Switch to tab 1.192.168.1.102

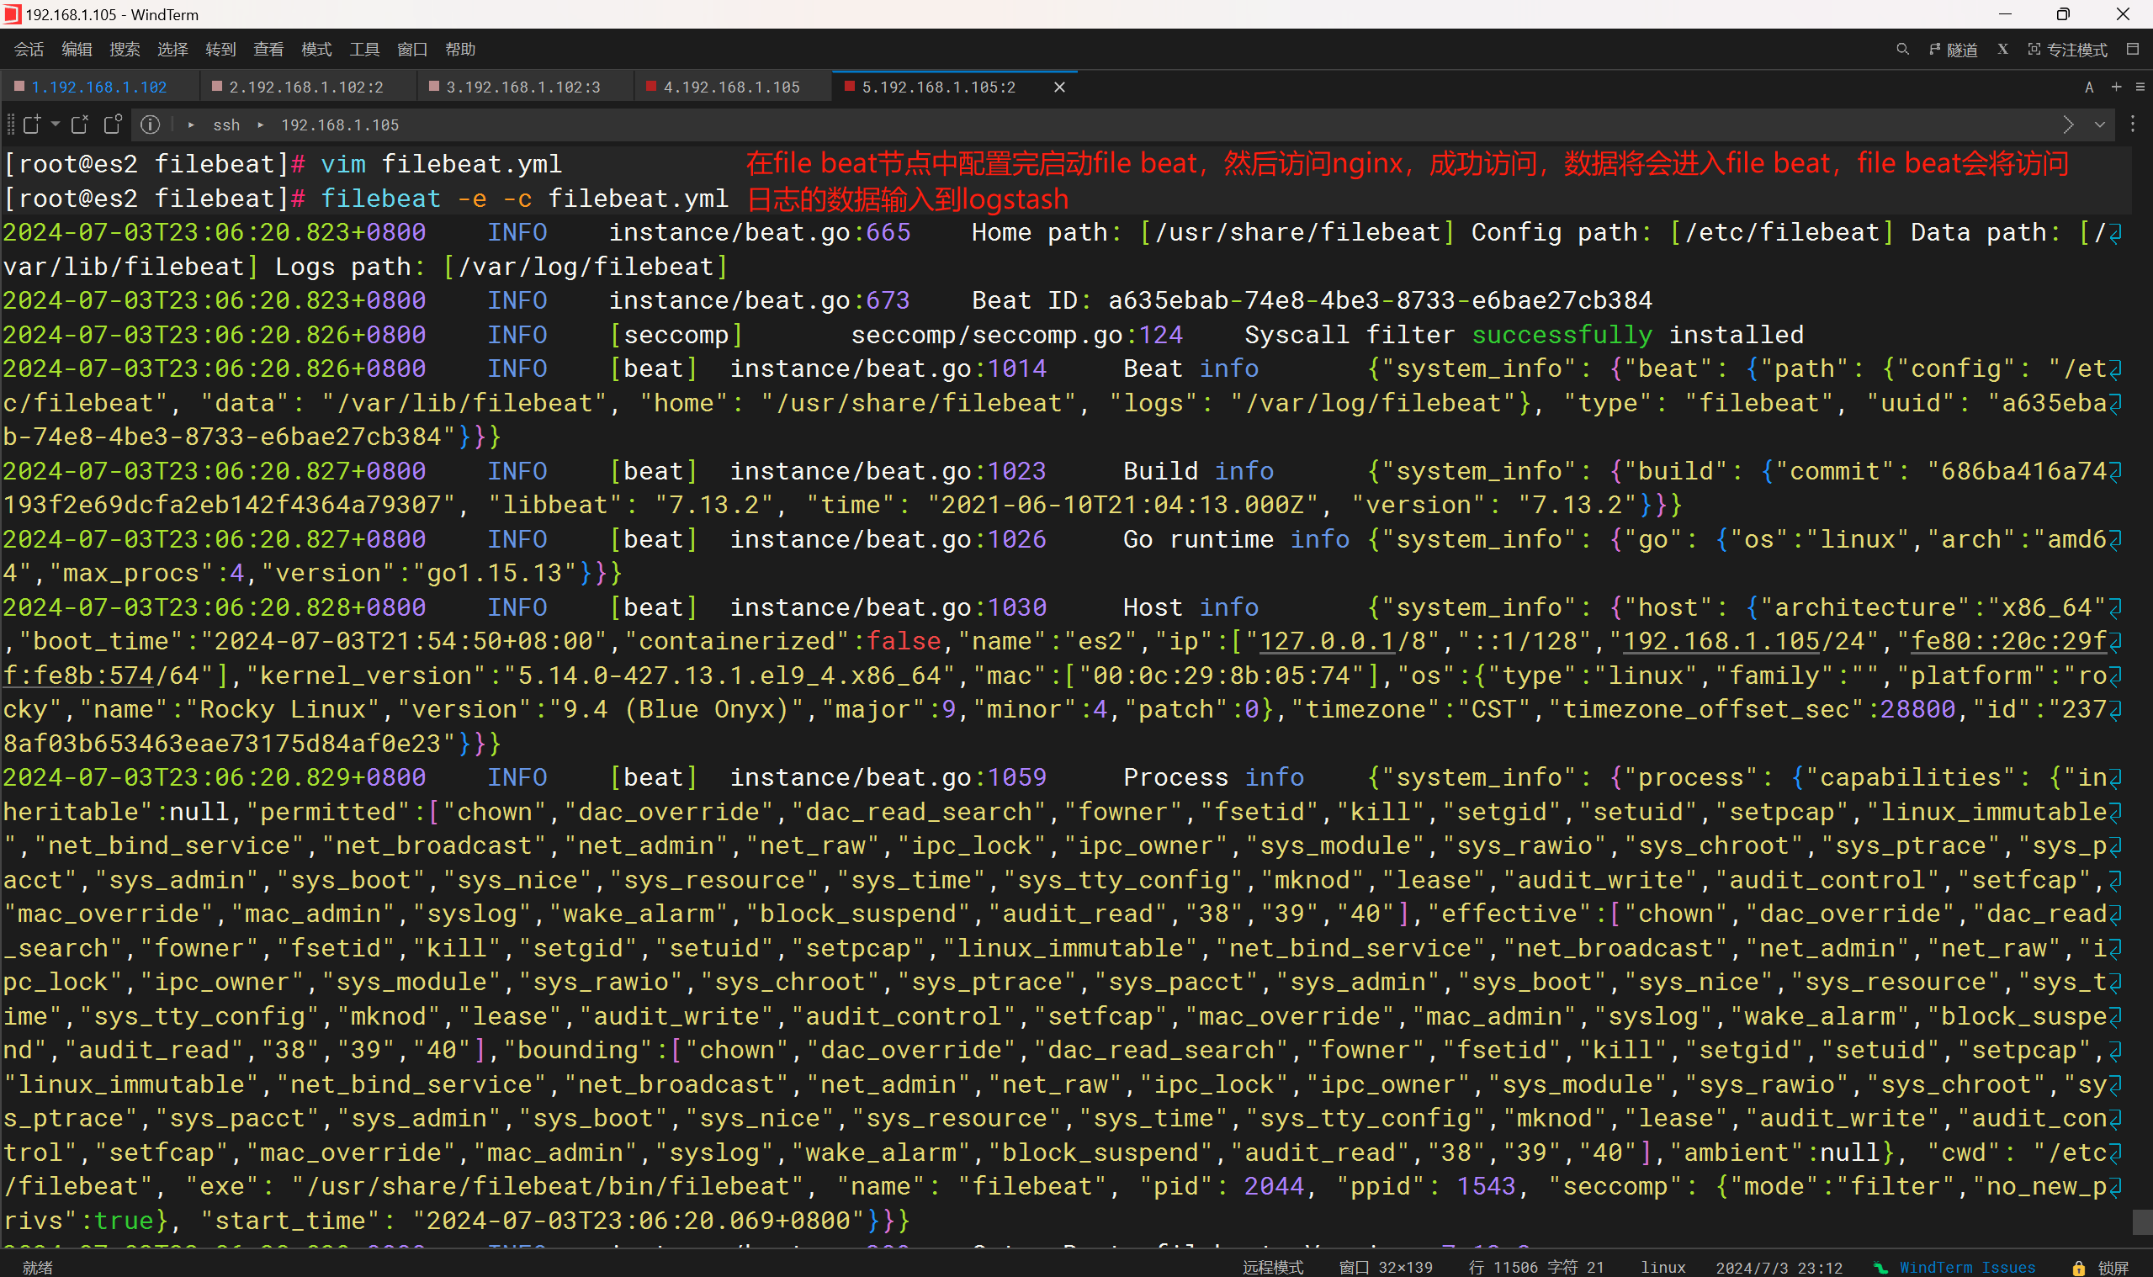coord(99,87)
